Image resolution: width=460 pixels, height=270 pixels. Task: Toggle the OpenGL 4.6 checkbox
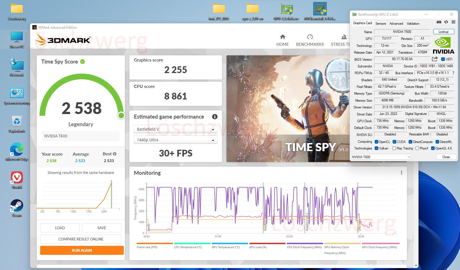[433, 148]
